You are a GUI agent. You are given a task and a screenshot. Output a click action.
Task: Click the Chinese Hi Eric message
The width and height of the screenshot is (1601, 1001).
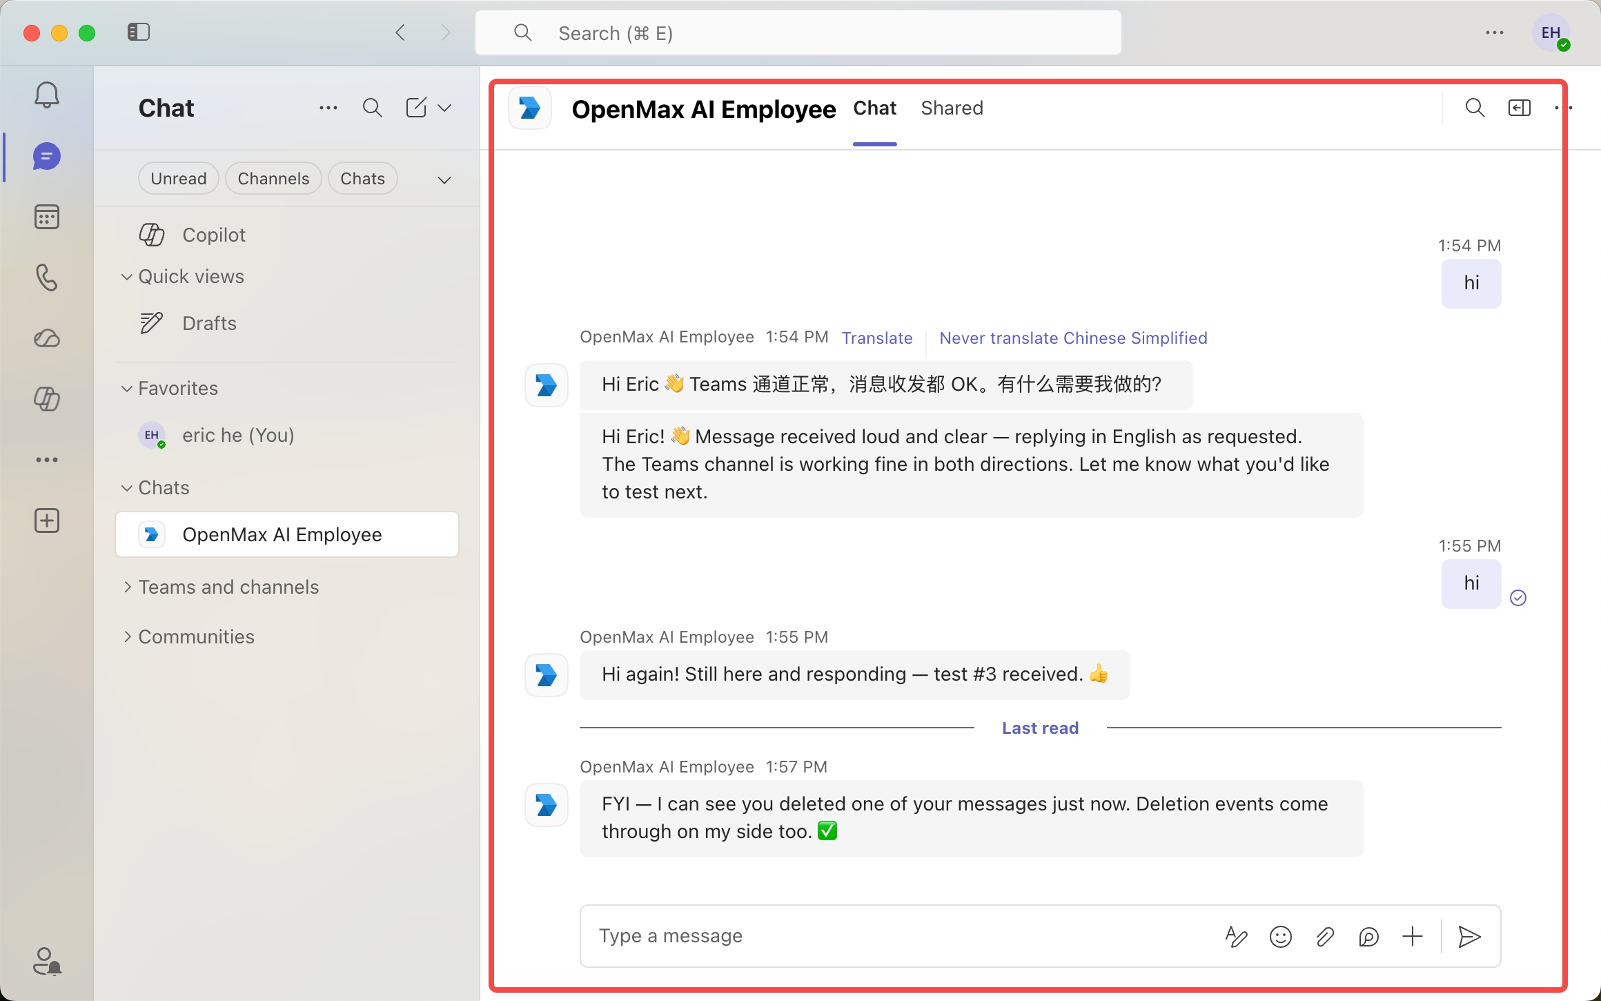click(x=885, y=385)
